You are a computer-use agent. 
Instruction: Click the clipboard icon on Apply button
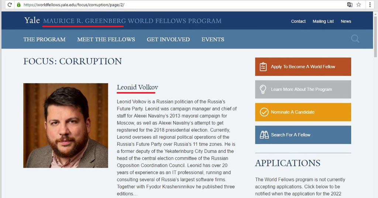263,67
